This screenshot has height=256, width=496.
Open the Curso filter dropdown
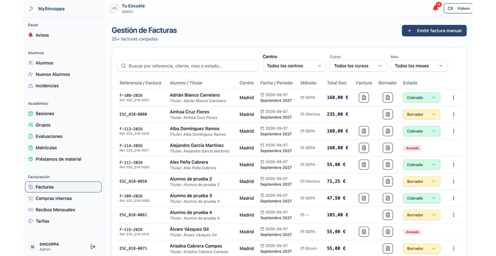click(358, 66)
